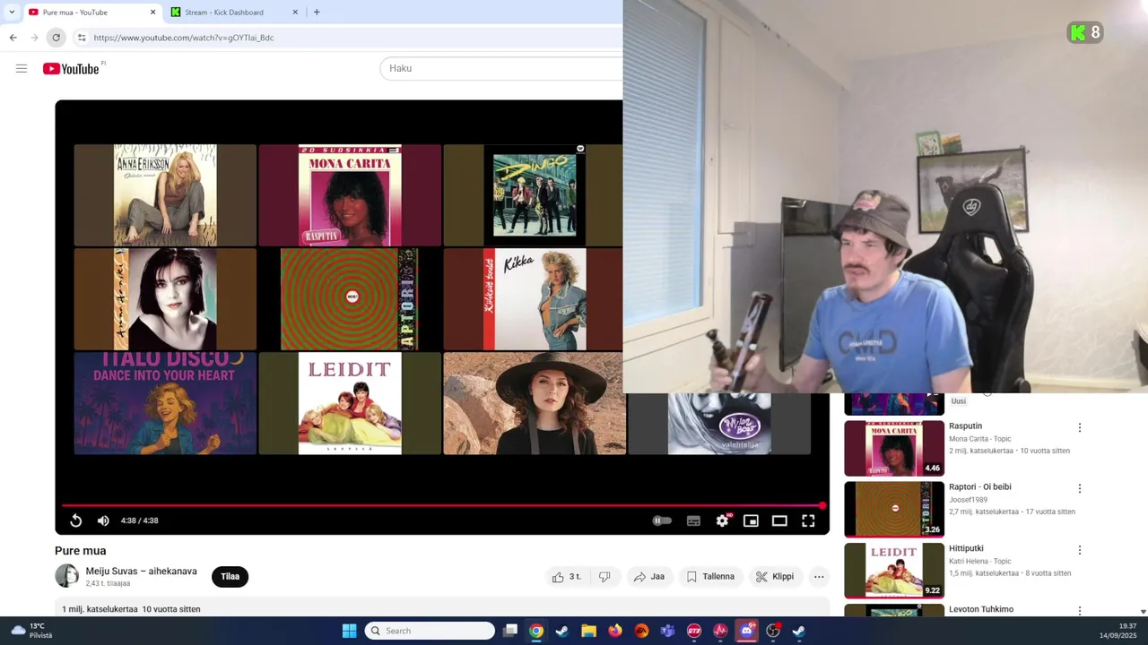Screen dimensions: 1148x645
Task: Open the YouTube hamburger guide menu
Action: point(22,69)
